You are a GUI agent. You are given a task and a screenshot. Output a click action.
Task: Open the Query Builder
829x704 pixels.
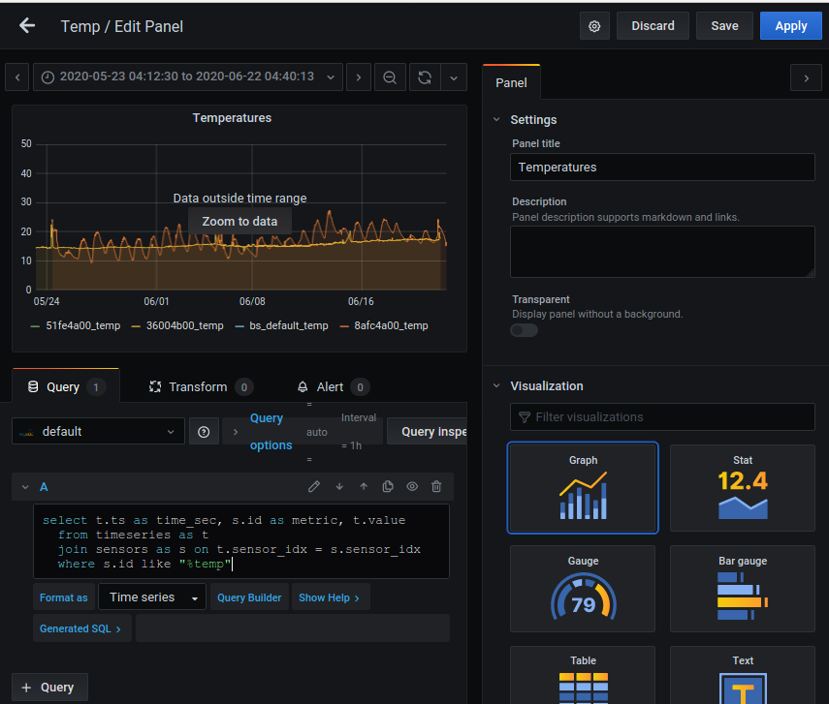pyautogui.click(x=249, y=597)
